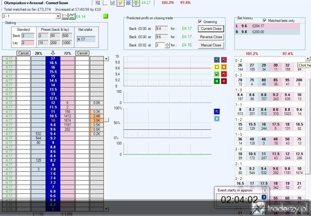Open the blue-green advanced chart icon beside £4.14
The height and width of the screenshot is (216, 311).
[x=72, y=16]
